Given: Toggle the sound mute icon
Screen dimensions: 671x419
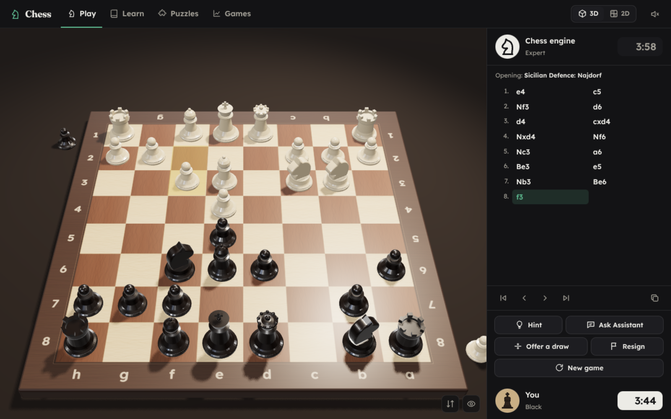Looking at the screenshot, I should (655, 14).
